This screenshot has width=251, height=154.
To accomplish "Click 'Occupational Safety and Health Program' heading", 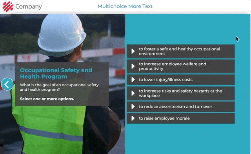I will pyautogui.click(x=56, y=73).
